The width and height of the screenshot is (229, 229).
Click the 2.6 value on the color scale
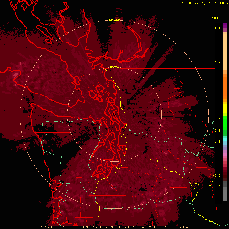click(218, 131)
